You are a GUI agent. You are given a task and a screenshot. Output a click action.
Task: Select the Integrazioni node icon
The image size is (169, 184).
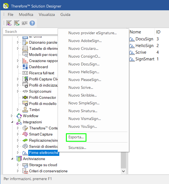[x=19, y=122]
